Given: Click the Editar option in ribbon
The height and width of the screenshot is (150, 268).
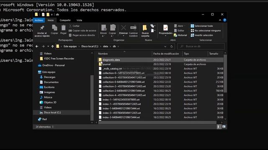Looking at the screenshot, I should pos(179,30).
